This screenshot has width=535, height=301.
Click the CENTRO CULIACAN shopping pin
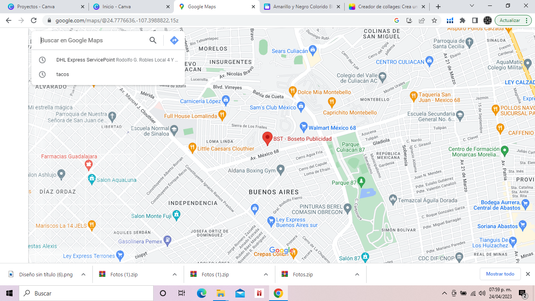[x=429, y=61]
